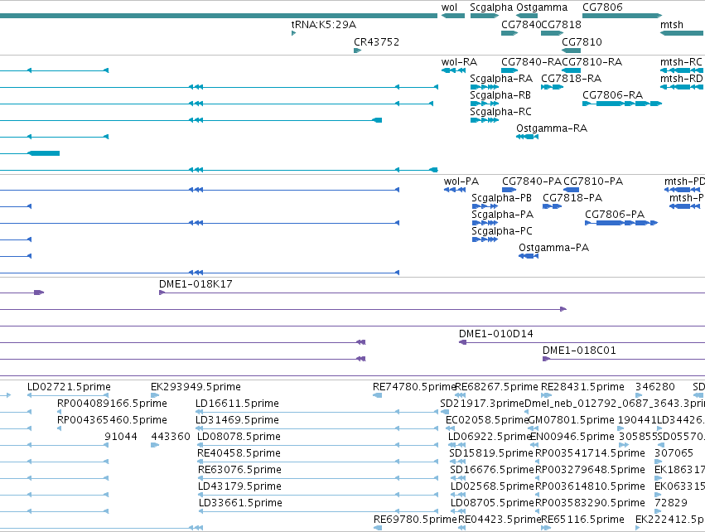Select the Ostgamma gene bar
Screen dimensions: 705x532
tap(527, 16)
